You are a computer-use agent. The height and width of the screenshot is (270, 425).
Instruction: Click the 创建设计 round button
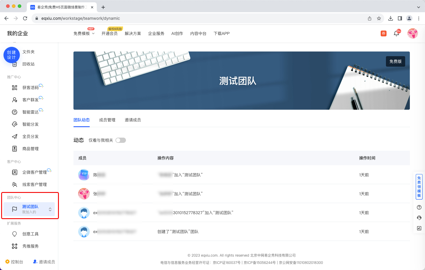[x=12, y=55]
